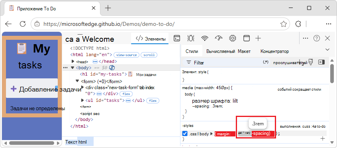The image size is (337, 148).
Task: Click the Copilot icon next to body
Action: pyautogui.click(x=112, y=68)
